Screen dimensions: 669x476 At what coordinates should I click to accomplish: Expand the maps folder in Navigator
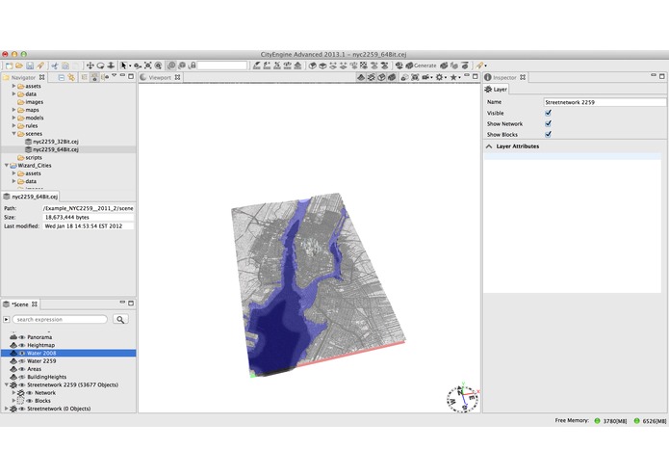pyautogui.click(x=13, y=110)
